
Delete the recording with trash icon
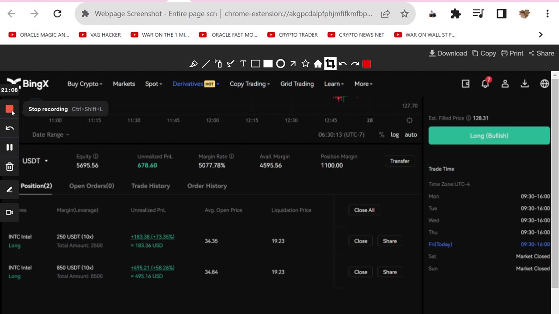10,167
